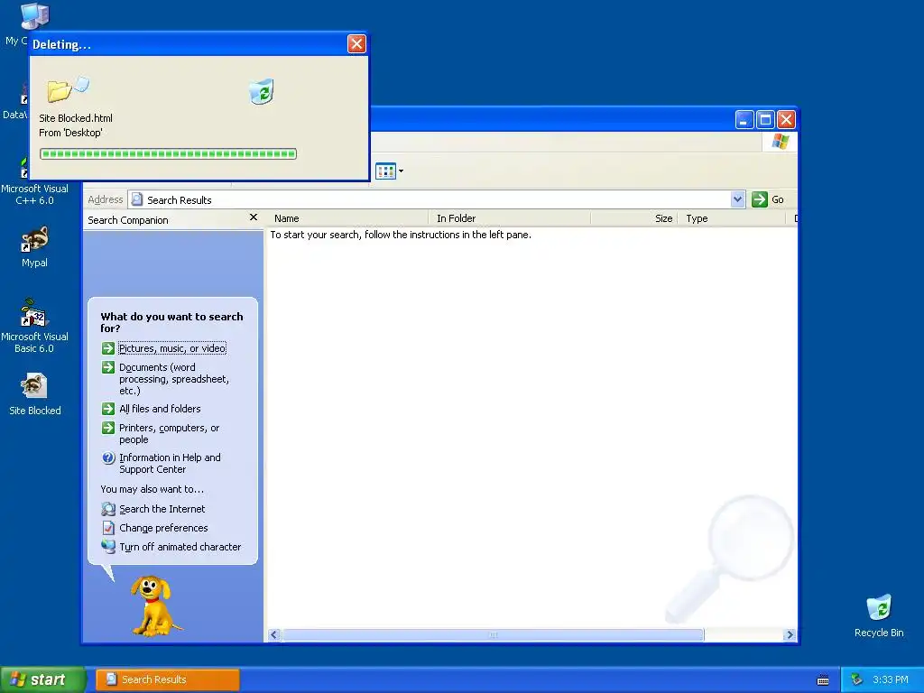Minimize the Search Results window

[744, 120]
